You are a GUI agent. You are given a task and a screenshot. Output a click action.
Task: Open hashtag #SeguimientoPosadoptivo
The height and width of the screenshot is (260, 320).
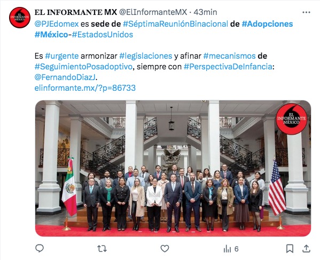(83, 67)
